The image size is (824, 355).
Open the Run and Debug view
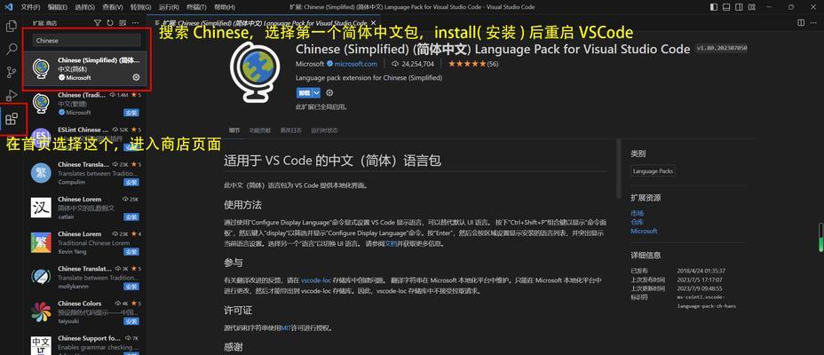[x=11, y=96]
